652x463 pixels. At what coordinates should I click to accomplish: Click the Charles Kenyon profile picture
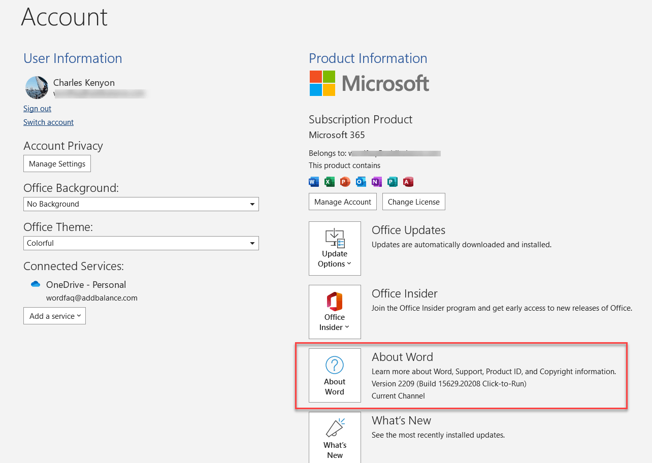[x=37, y=87]
